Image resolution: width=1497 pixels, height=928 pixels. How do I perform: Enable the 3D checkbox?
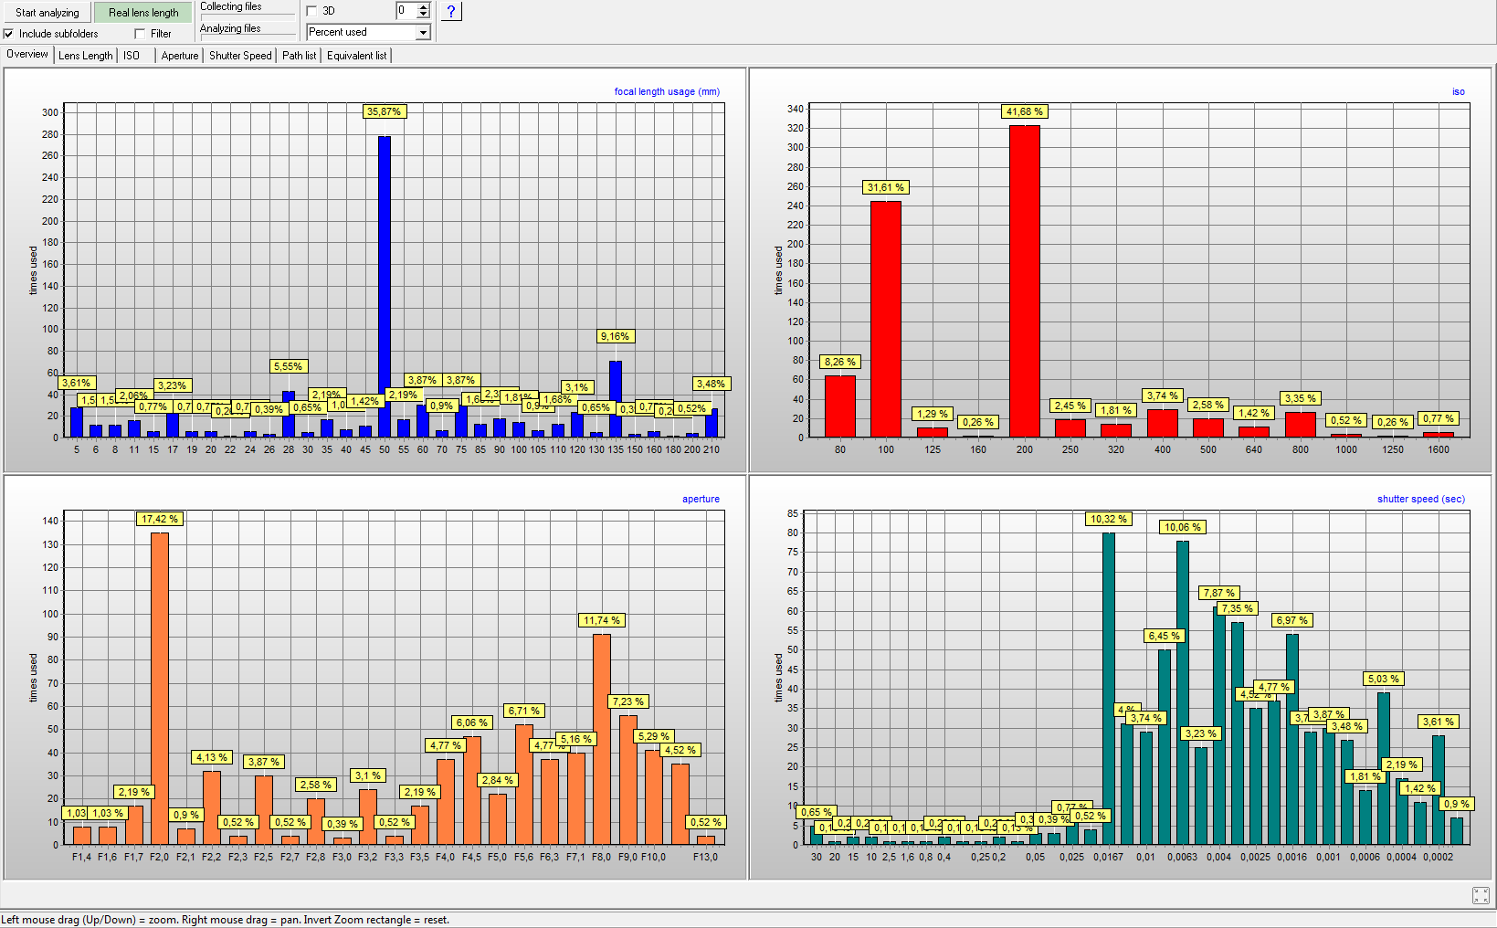(x=312, y=11)
